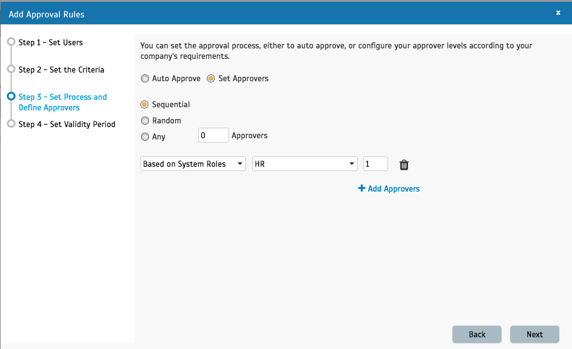Go to Step 2 – Set the Criteria
572x349 pixels.
click(x=61, y=69)
